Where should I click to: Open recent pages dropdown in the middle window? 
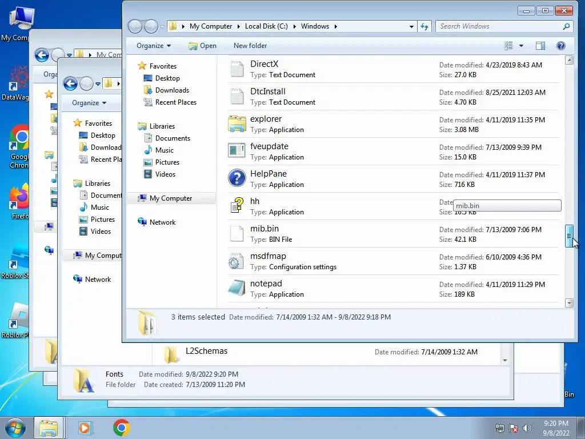pos(98,84)
